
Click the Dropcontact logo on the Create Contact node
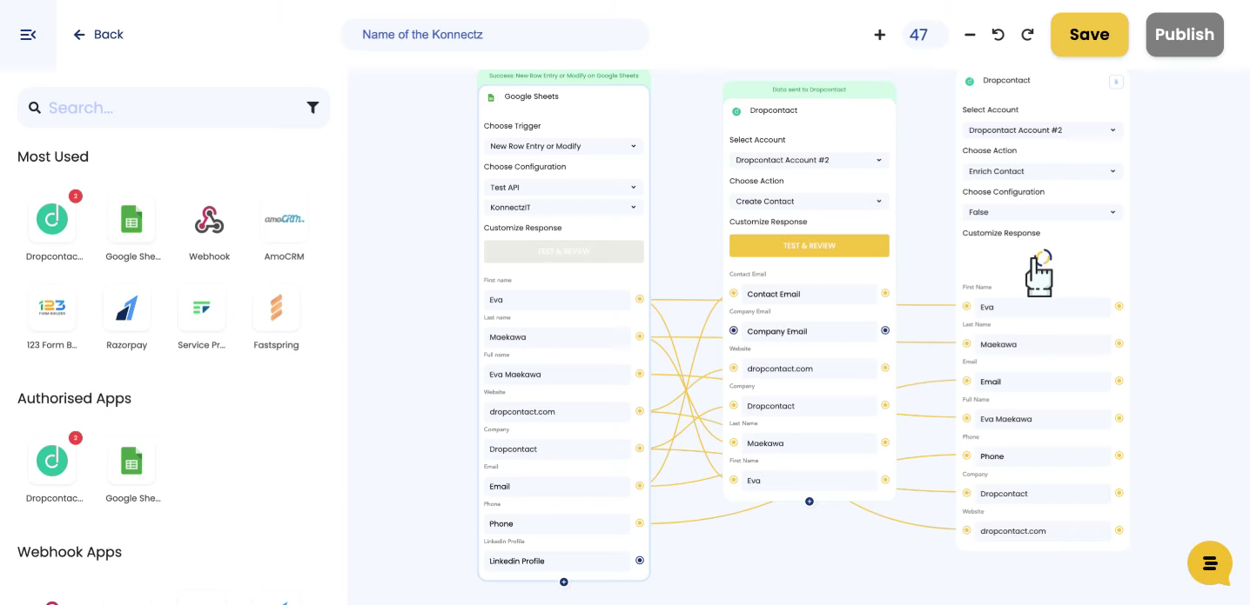pyautogui.click(x=736, y=111)
